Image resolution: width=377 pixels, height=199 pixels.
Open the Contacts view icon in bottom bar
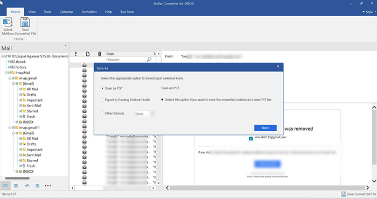pos(27,186)
